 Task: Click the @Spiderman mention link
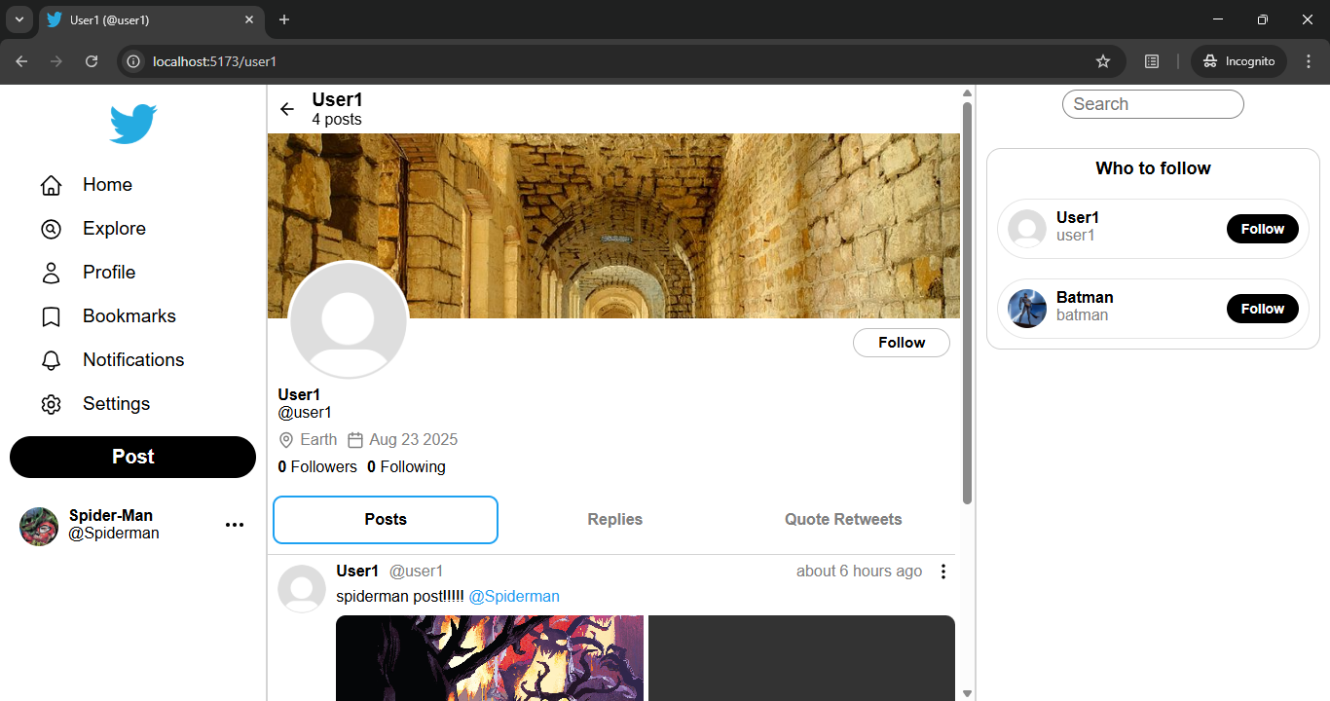click(514, 597)
